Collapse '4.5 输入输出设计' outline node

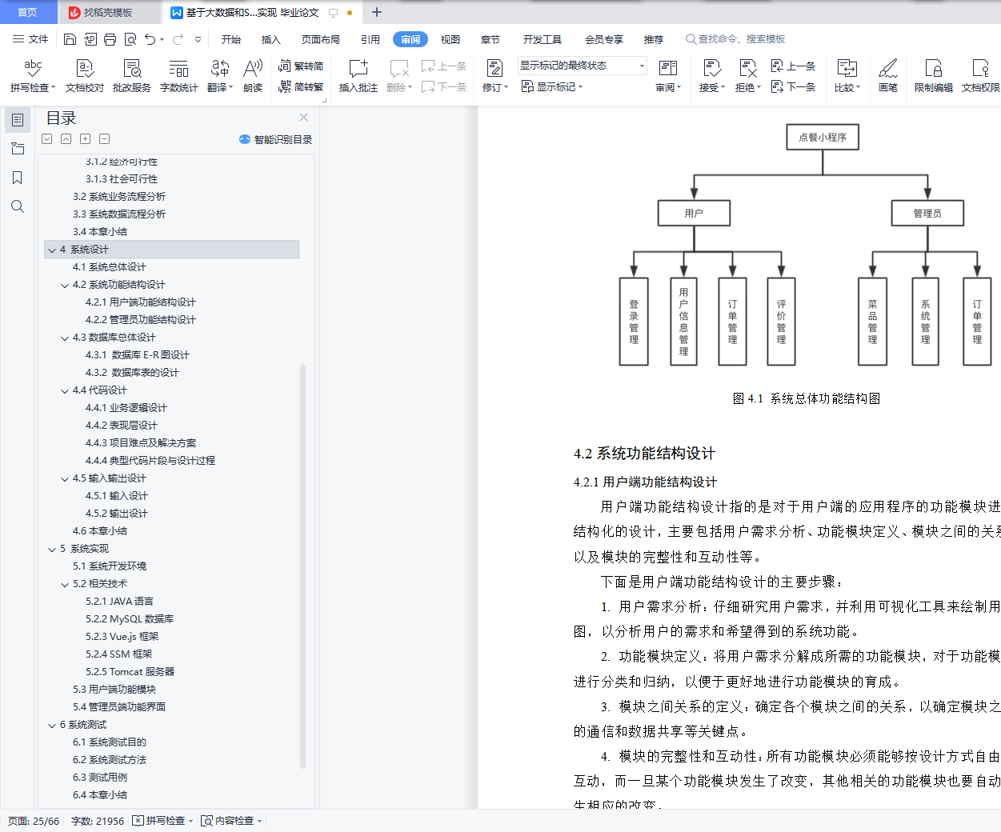[x=65, y=478]
